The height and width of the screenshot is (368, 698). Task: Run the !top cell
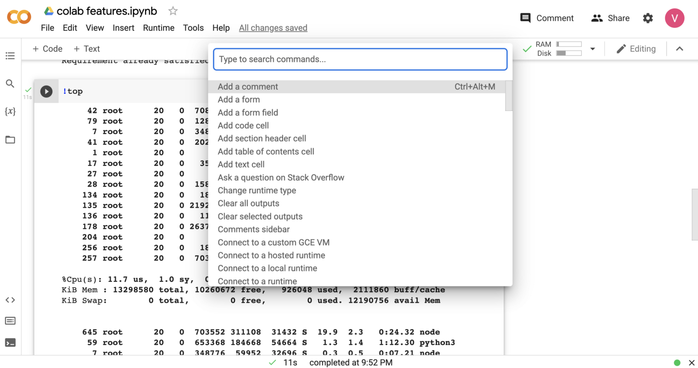[x=46, y=91]
